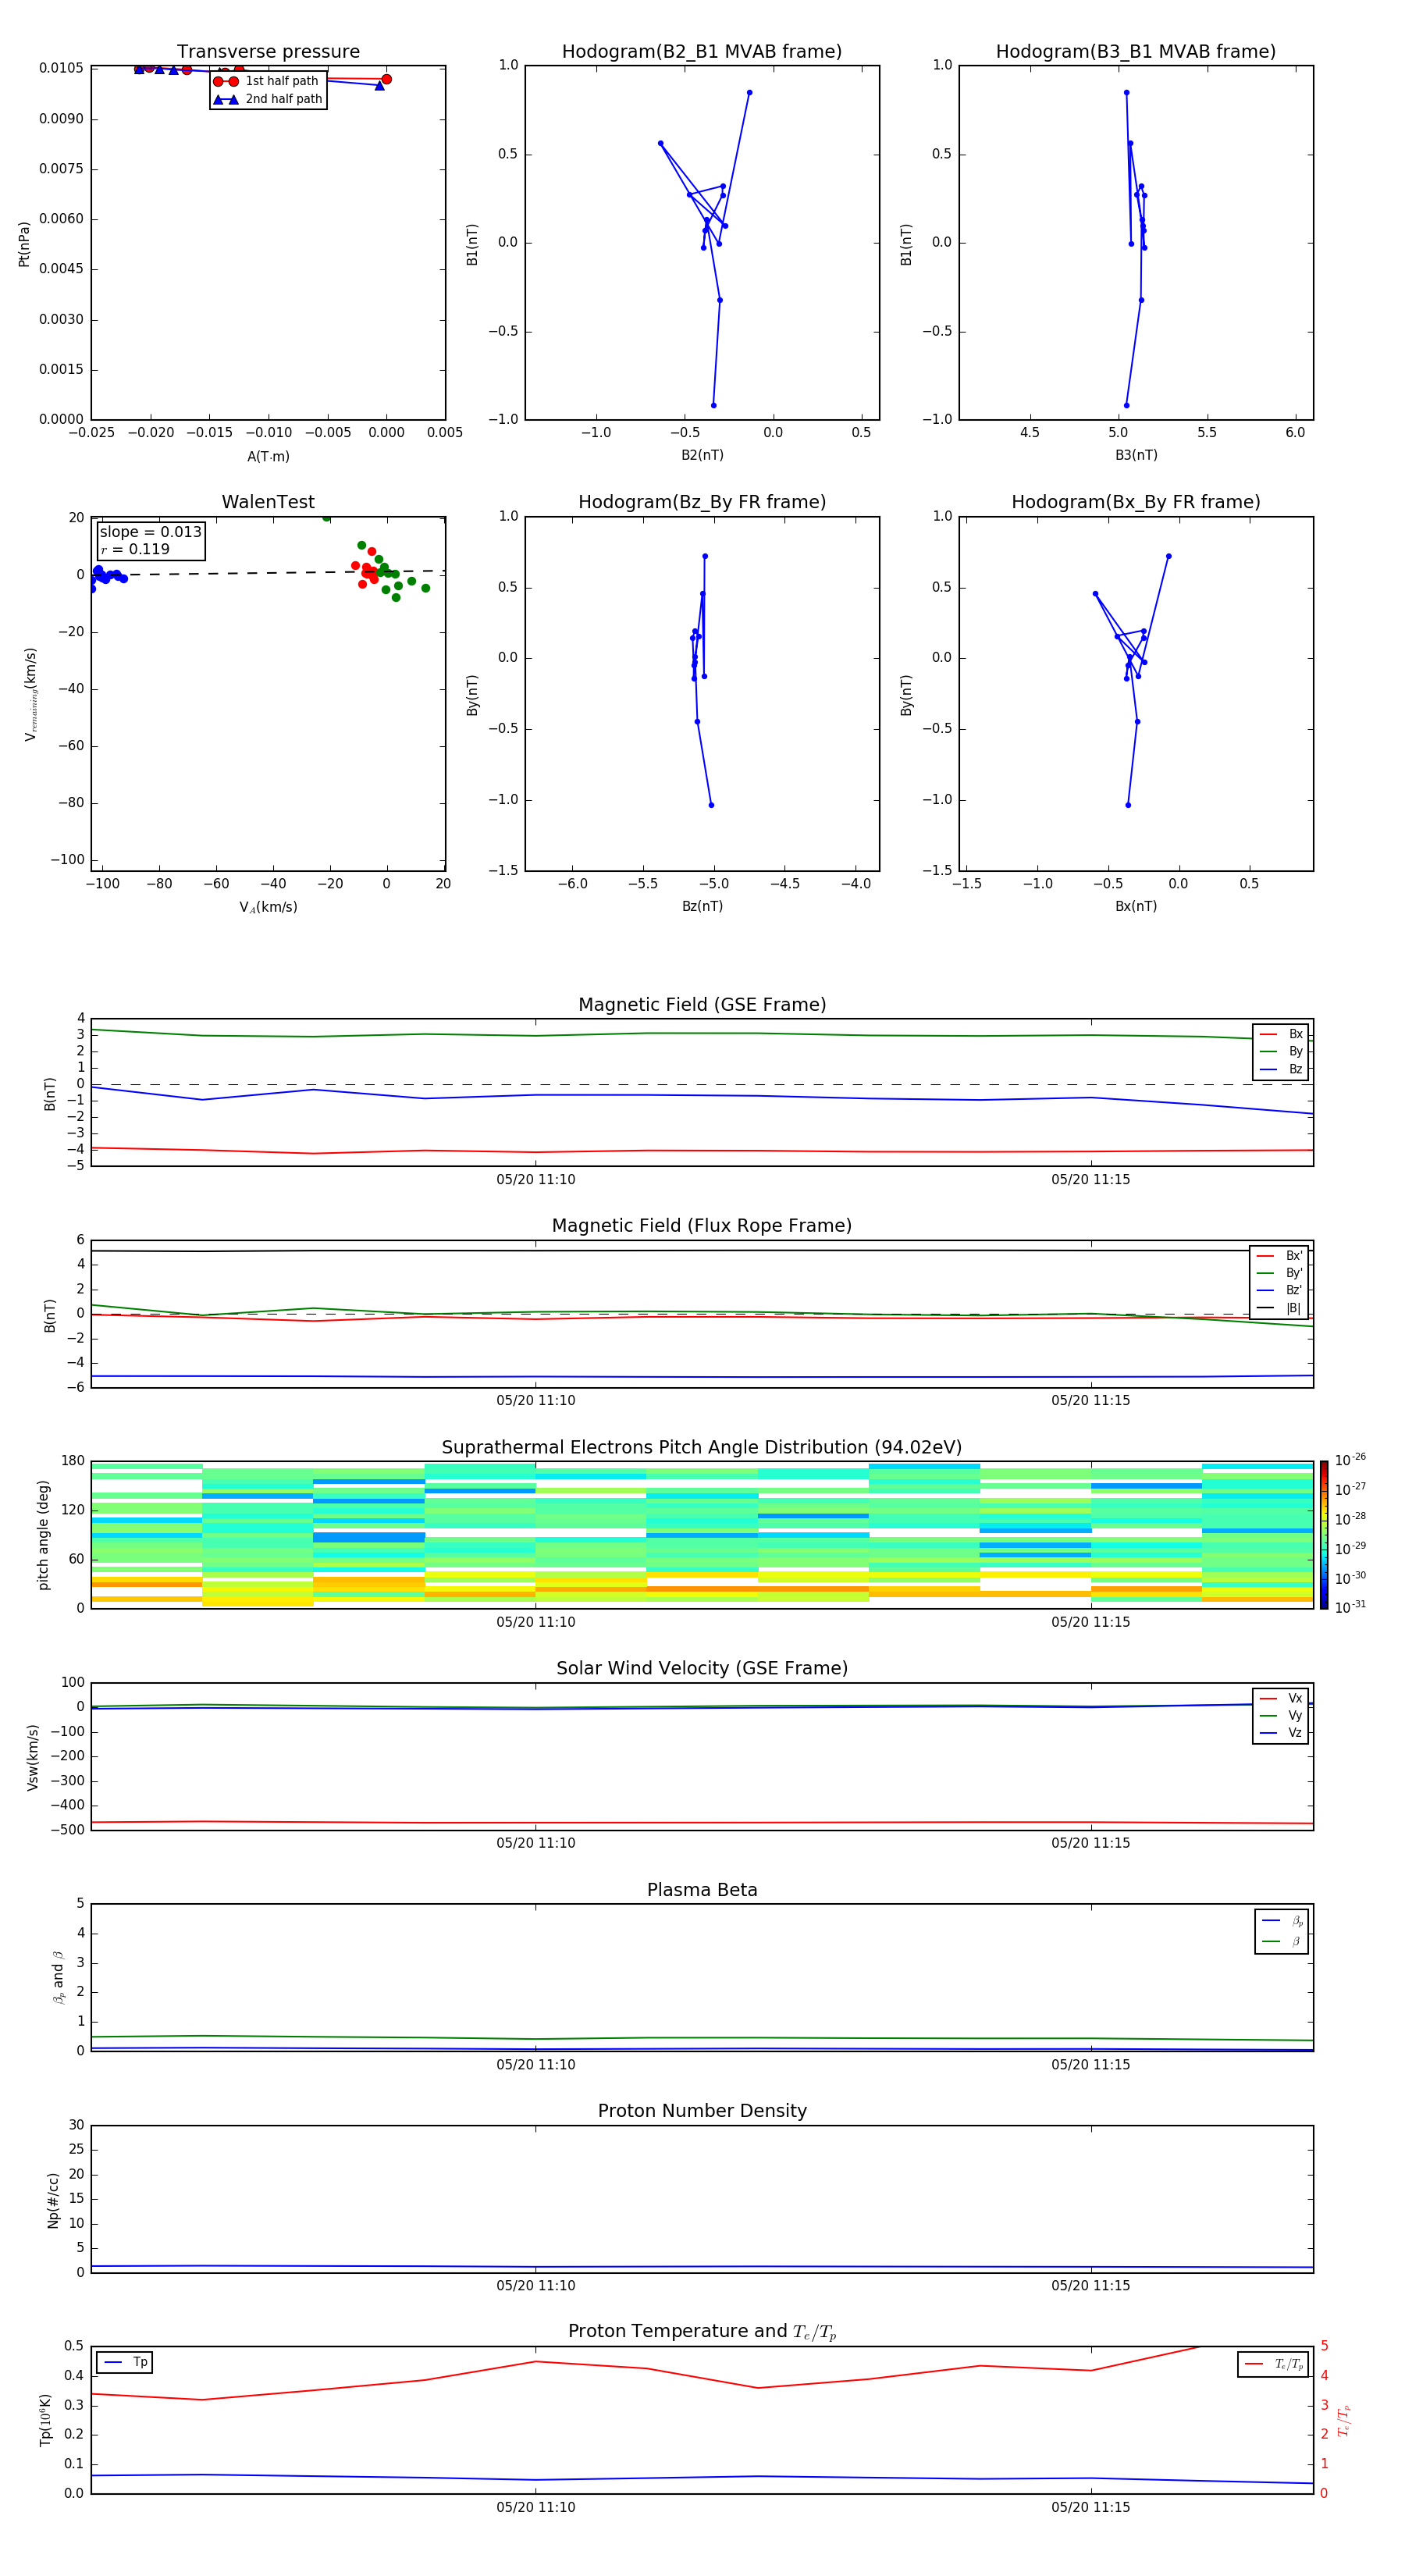The height and width of the screenshot is (2576, 1405).
Task: Click the 'Proton Temperature and Te/Tp' title
Action: 702,2333
